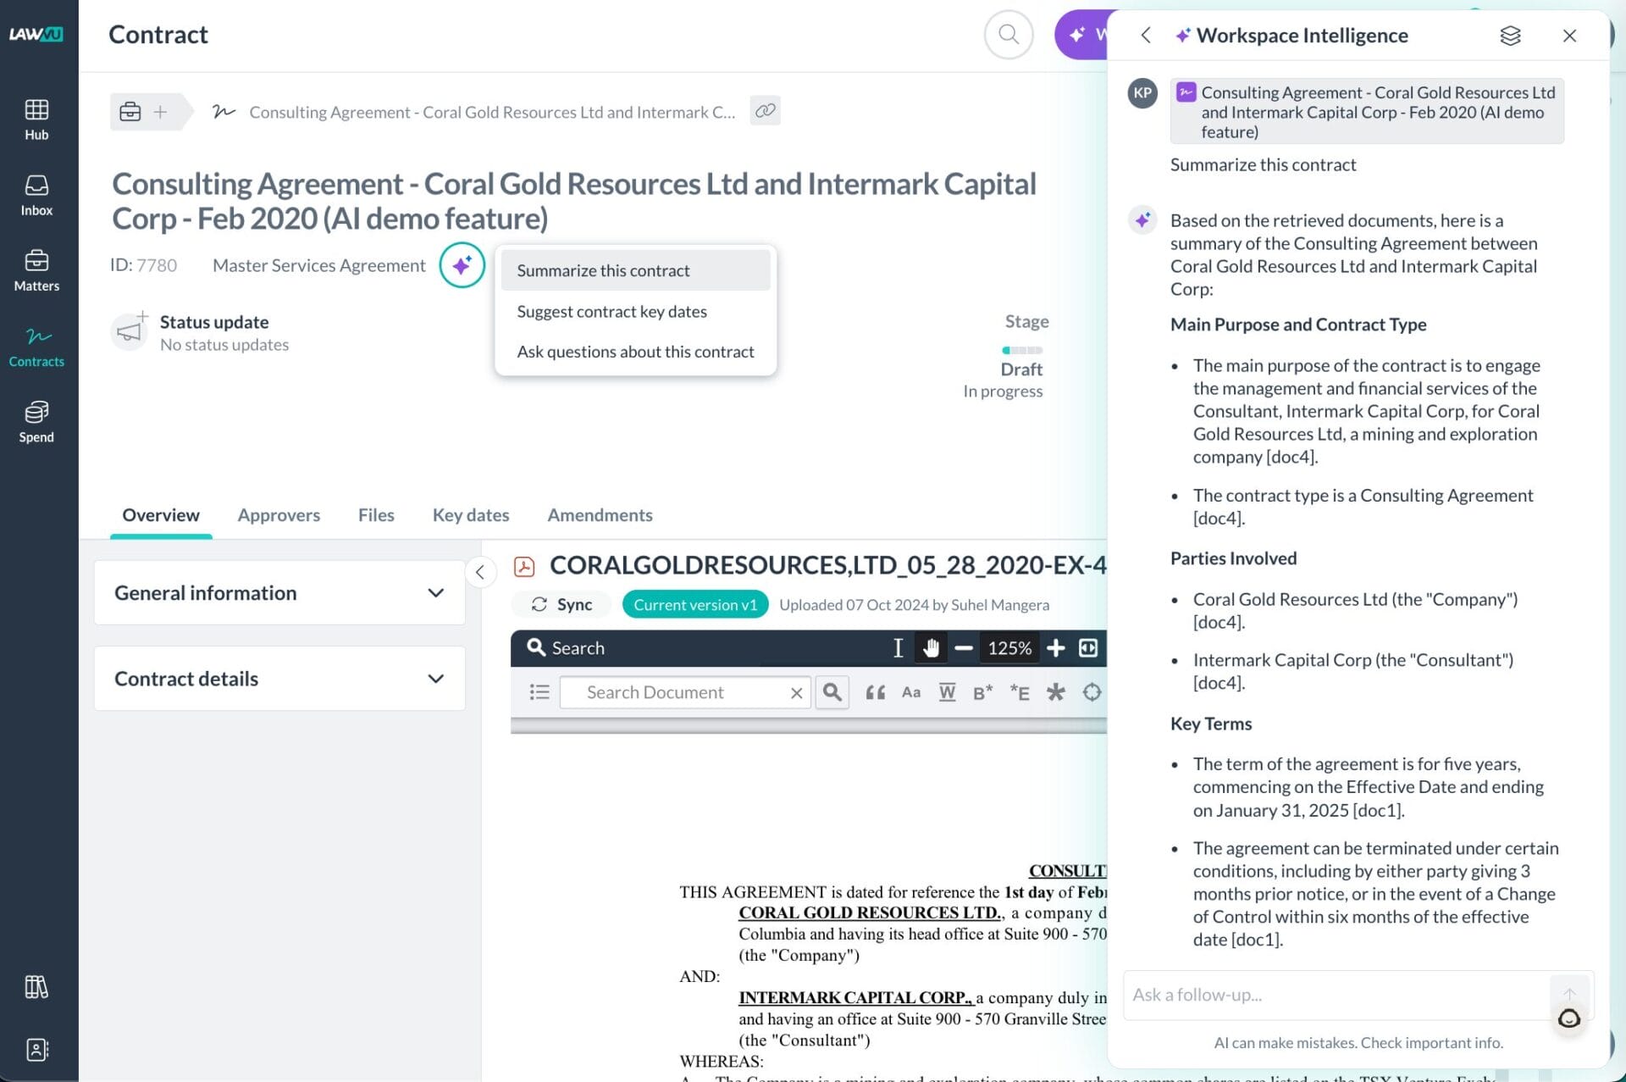Toggle whole word W option
This screenshot has height=1082, width=1626.
click(x=947, y=692)
